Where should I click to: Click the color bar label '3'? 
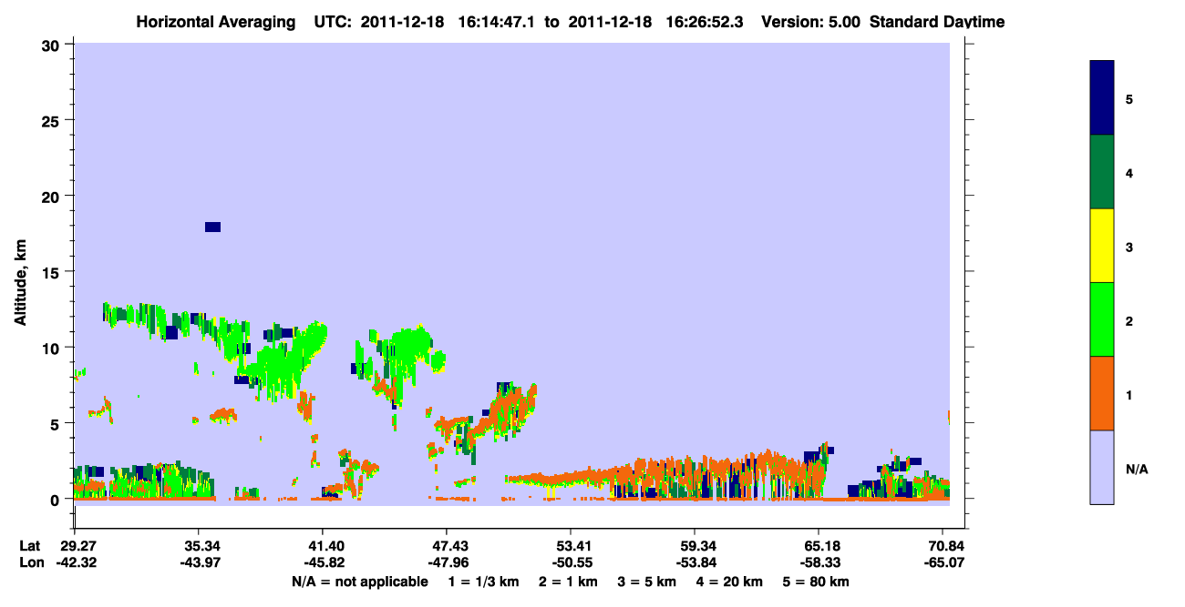[1129, 247]
